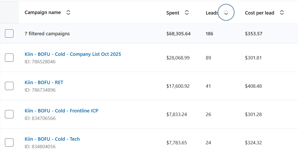Click cost per lead $324.32
This screenshot has height=156, width=298.
(253, 143)
